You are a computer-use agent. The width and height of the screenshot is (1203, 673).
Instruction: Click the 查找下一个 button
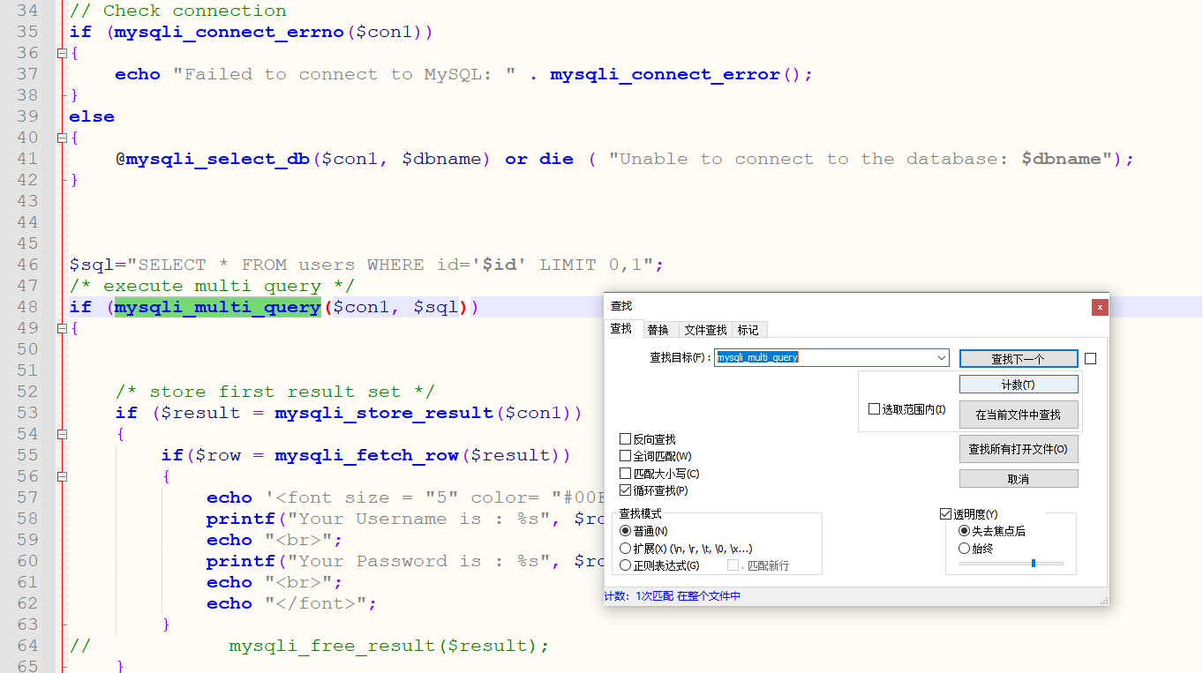click(x=1019, y=359)
